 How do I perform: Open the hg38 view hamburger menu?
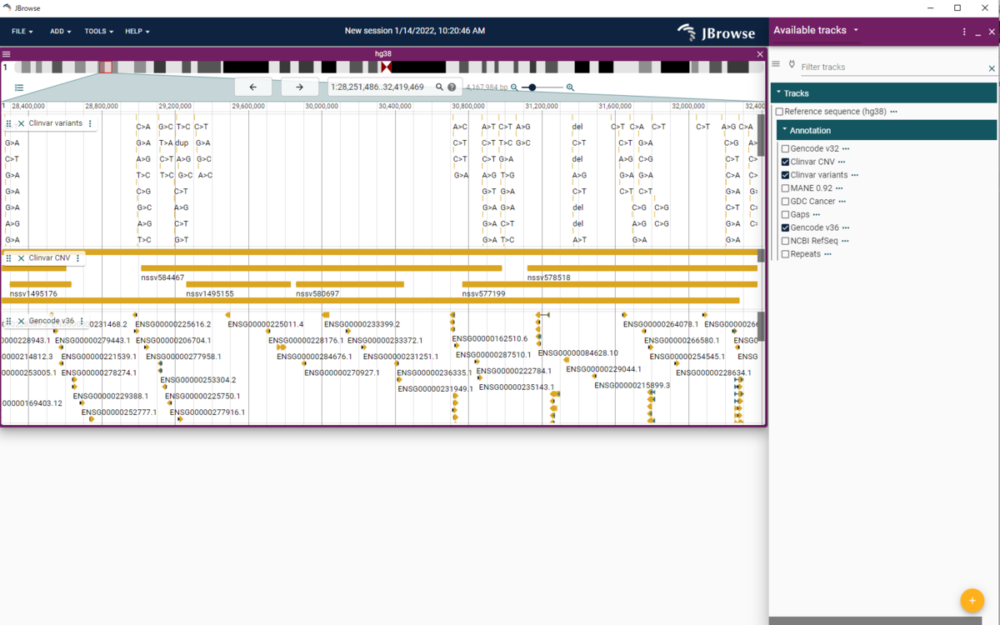(7, 54)
